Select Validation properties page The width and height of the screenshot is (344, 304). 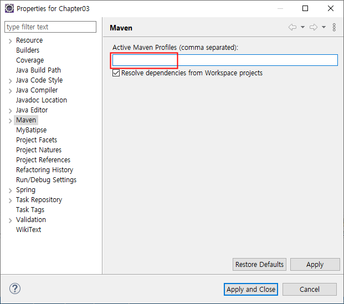pyautogui.click(x=31, y=220)
